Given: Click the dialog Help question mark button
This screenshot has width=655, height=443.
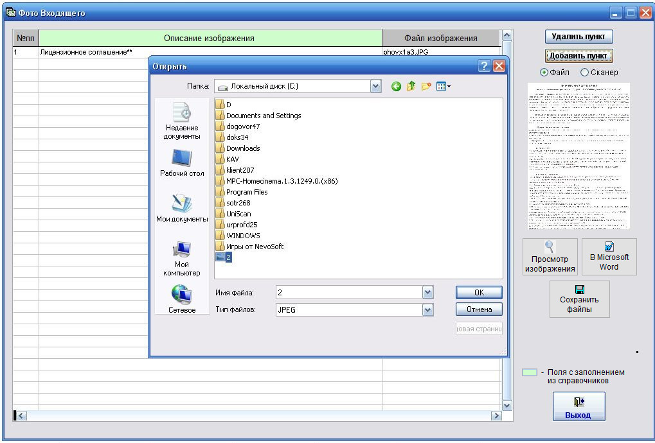Looking at the screenshot, I should (x=484, y=66).
